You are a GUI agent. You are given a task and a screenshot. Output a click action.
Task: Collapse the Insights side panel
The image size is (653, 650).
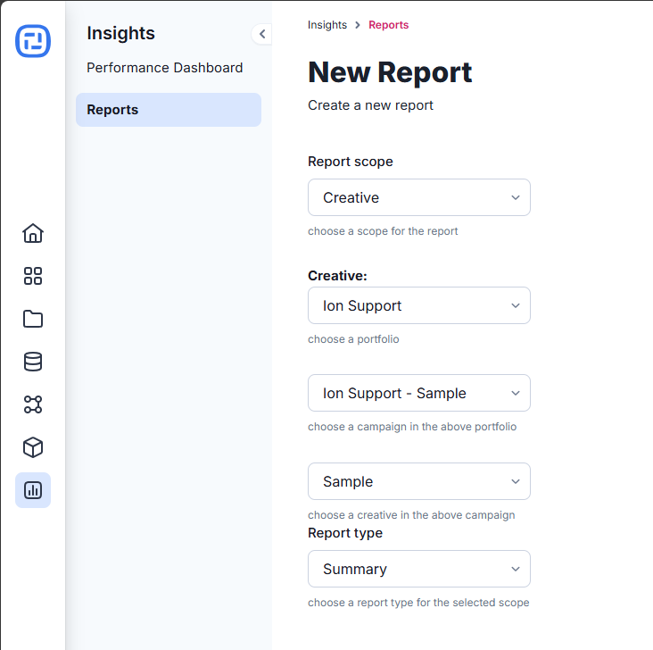point(262,34)
